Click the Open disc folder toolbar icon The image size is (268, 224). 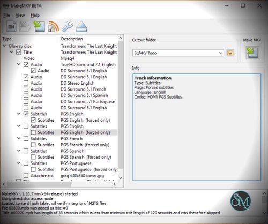pos(25,26)
